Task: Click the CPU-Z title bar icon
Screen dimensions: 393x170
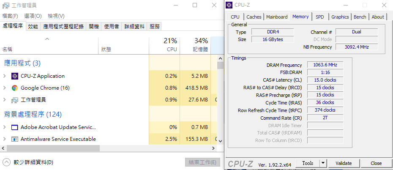Action: coord(229,5)
